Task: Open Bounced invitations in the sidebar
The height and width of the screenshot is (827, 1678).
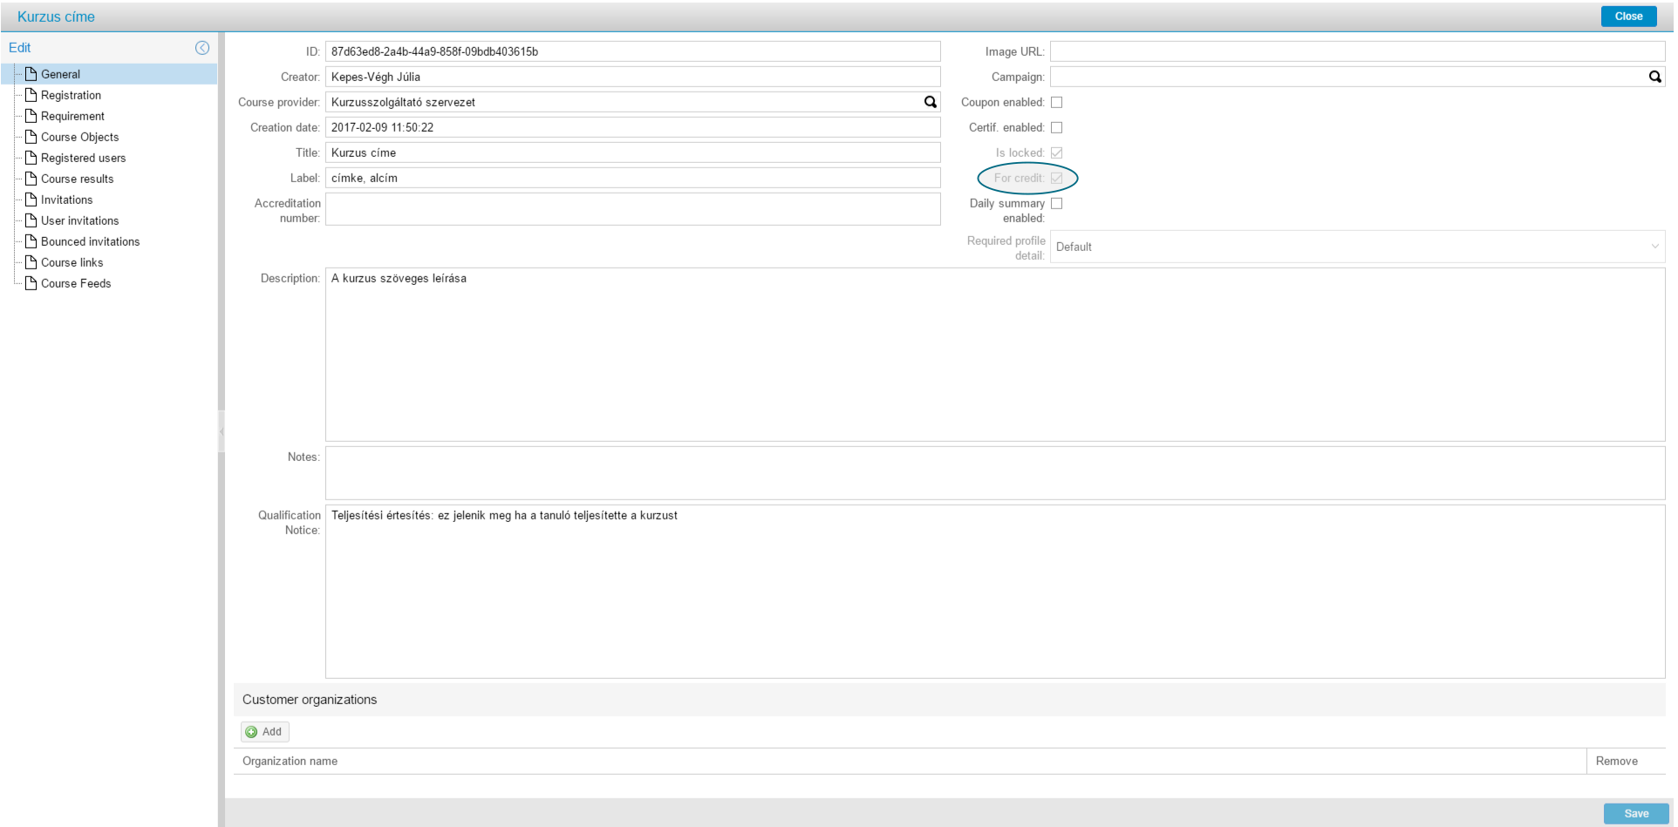Action: tap(90, 241)
